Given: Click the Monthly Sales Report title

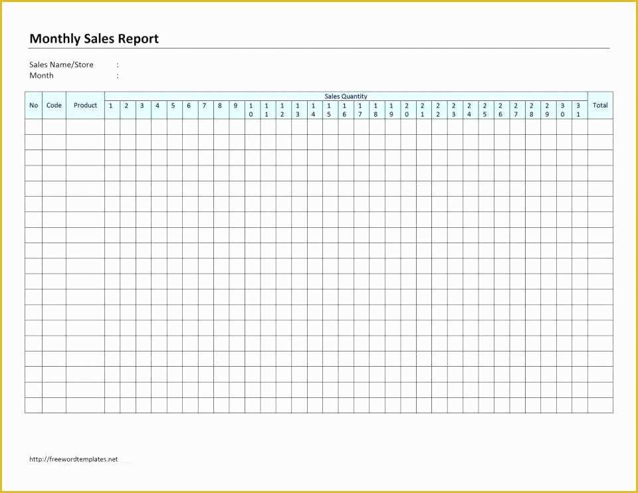Looking at the screenshot, I should pyautogui.click(x=94, y=39).
